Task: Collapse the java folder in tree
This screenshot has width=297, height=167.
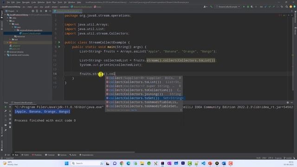Action: tap(13, 27)
